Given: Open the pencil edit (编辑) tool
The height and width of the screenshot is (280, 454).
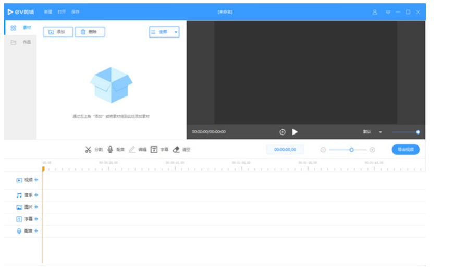Looking at the screenshot, I should pyautogui.click(x=138, y=150).
